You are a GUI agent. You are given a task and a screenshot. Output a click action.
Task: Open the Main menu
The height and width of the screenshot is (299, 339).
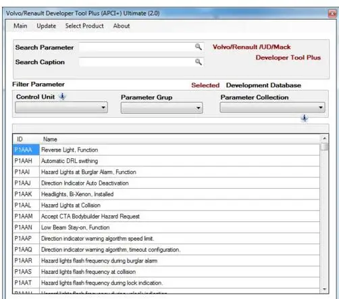20,26
